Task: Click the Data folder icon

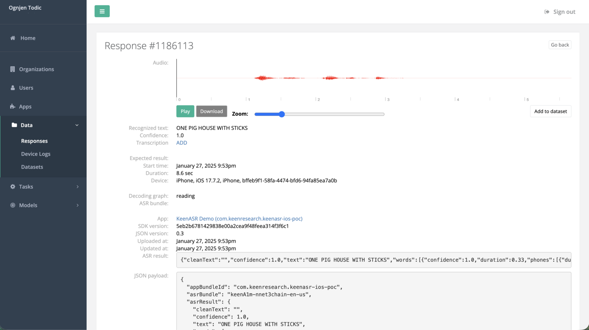Action: pyautogui.click(x=14, y=125)
